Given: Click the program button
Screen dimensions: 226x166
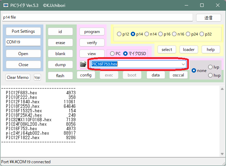Looking at the screenshot, I should pyautogui.click(x=92, y=32).
